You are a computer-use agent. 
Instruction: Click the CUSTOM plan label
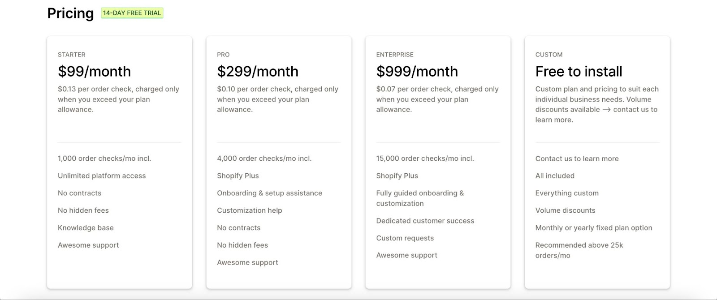click(x=549, y=55)
